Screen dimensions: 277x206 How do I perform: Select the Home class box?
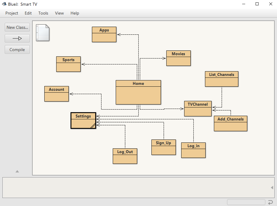click(x=138, y=92)
